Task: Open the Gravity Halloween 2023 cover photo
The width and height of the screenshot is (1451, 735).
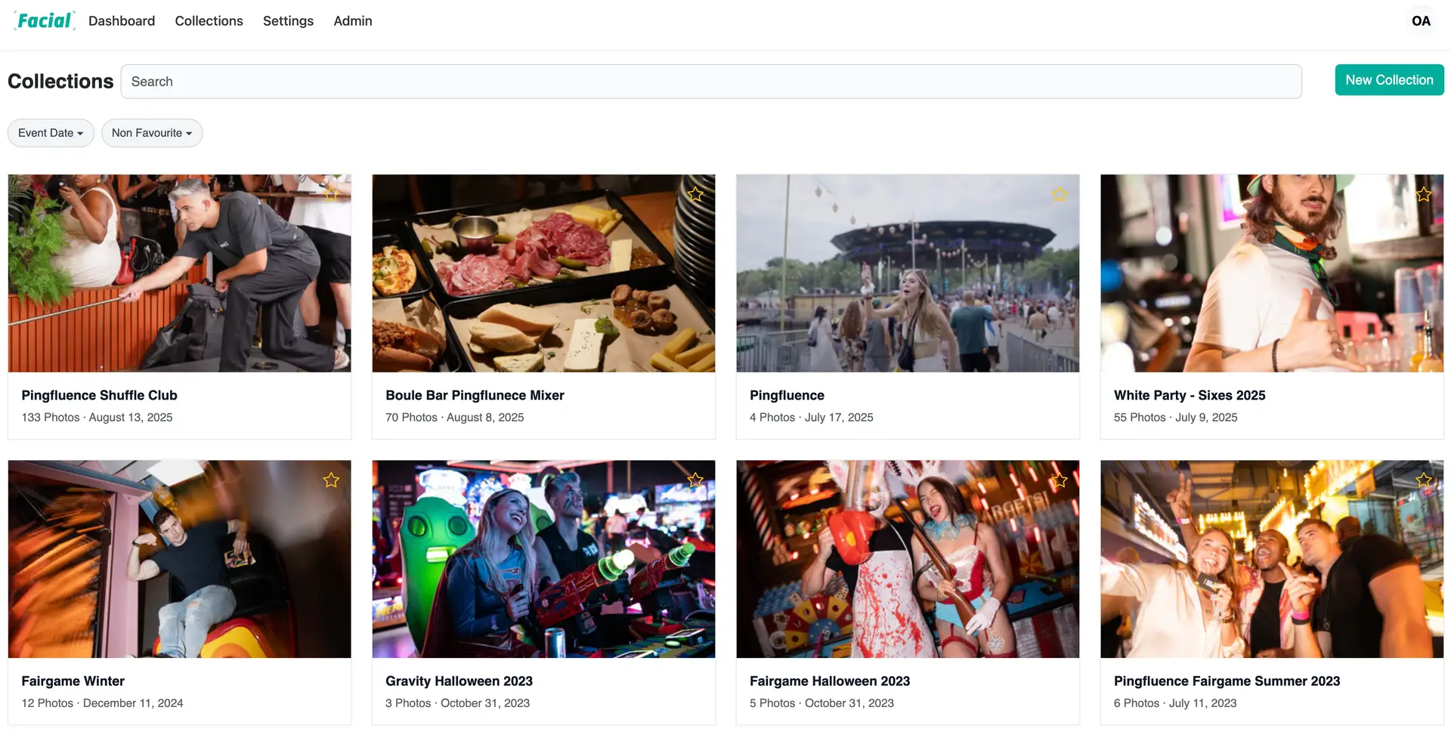Action: (543, 559)
